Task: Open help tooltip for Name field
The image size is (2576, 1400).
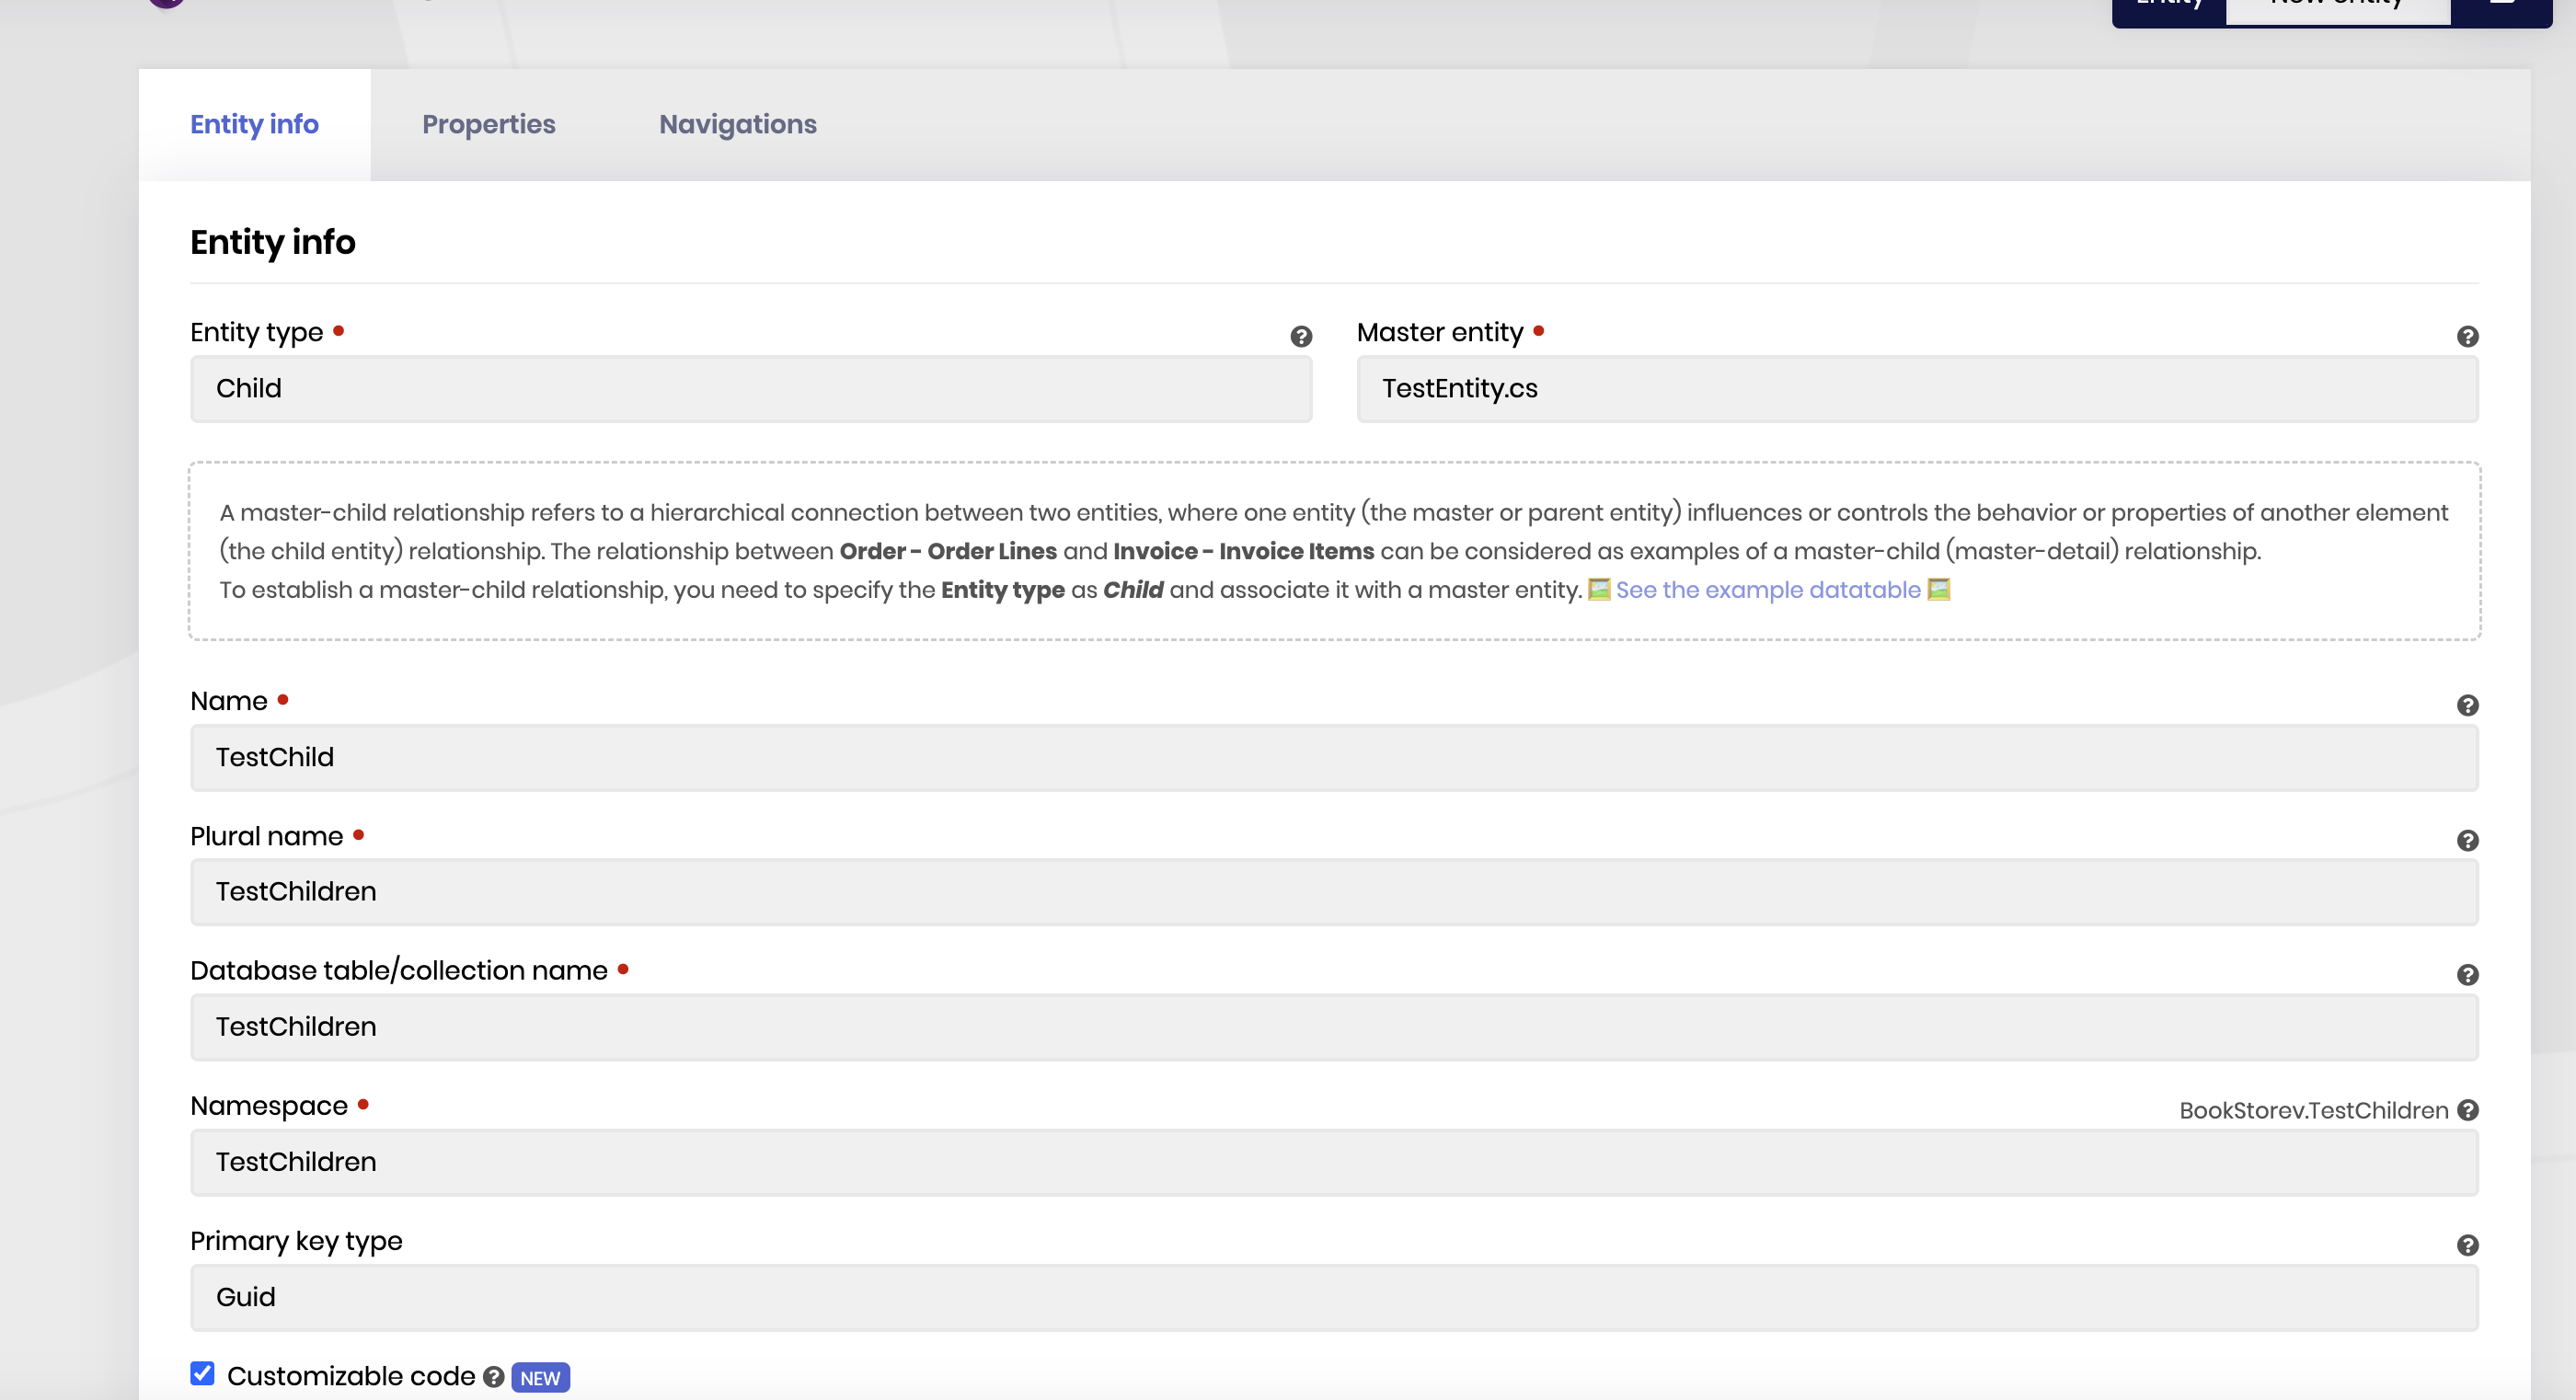Action: (2467, 706)
